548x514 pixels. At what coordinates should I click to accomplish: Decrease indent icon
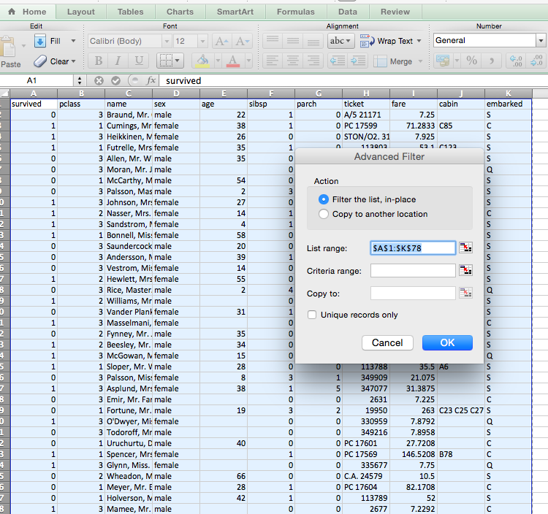(338, 61)
